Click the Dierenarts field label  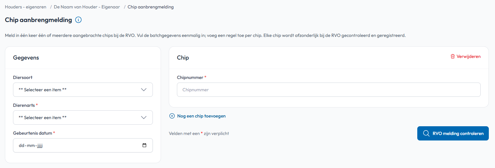25,105
